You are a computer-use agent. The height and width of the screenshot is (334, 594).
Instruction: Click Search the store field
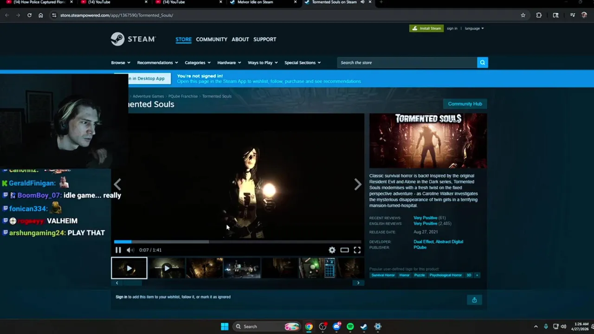[x=407, y=63]
